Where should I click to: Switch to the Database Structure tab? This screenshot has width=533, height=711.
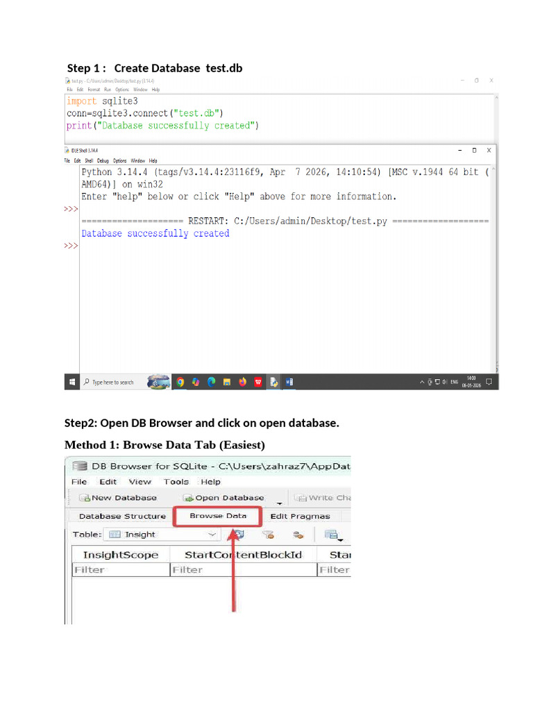point(122,516)
